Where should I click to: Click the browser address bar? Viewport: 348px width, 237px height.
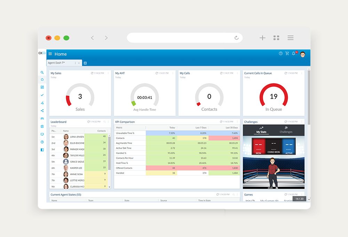pyautogui.click(x=184, y=38)
